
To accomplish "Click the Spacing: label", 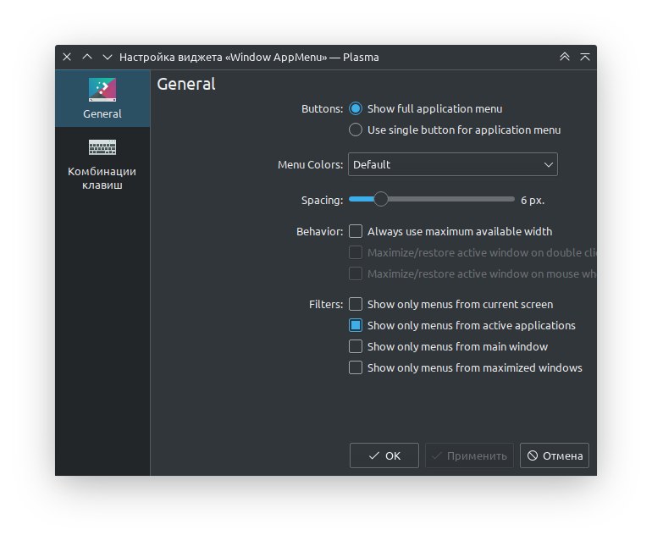I will click(x=323, y=201).
